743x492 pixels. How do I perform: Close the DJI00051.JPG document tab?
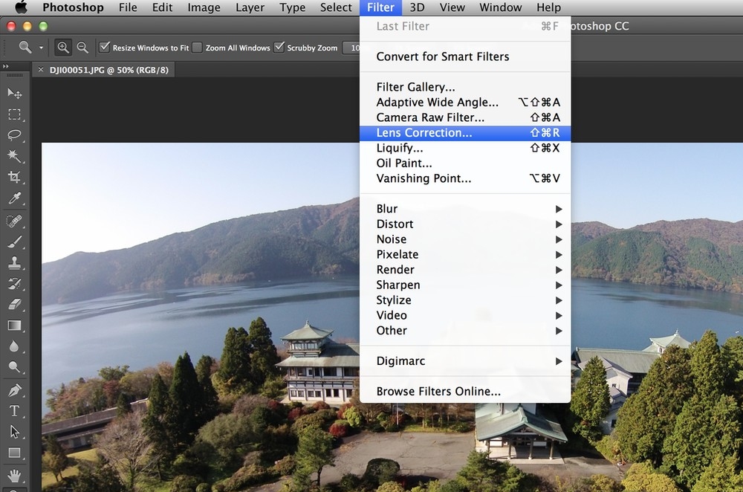click(x=41, y=70)
